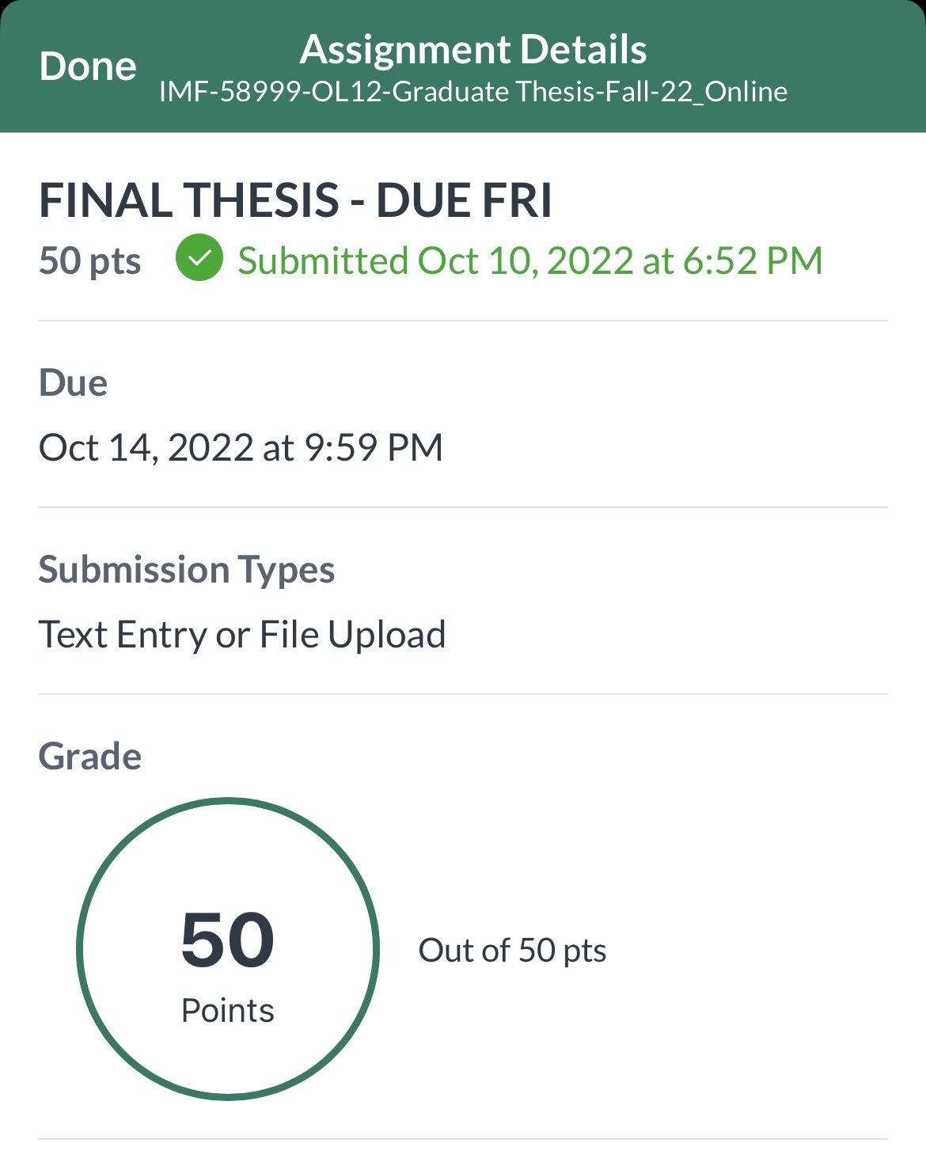
Task: Select the Assignment Details header title
Action: [473, 49]
